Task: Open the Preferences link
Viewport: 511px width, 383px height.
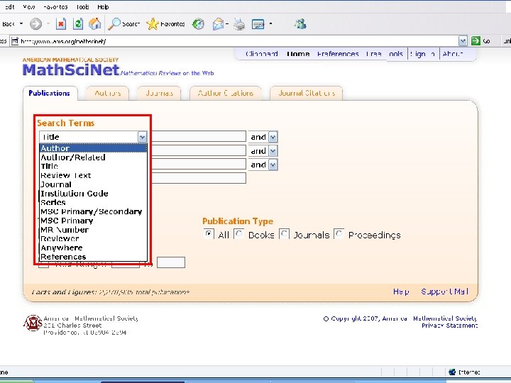Action: (x=338, y=54)
